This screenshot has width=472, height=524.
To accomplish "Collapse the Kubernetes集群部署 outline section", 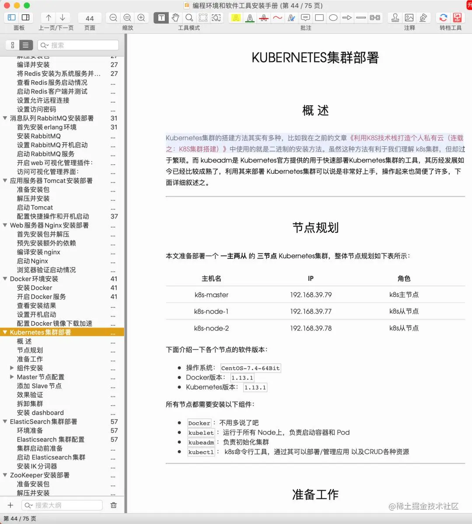I will (x=5, y=332).
